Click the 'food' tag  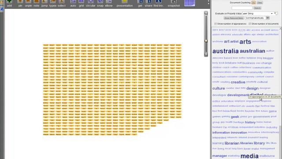[233, 111]
